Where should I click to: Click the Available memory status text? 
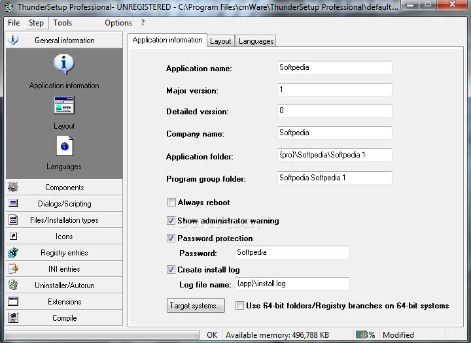(277, 335)
